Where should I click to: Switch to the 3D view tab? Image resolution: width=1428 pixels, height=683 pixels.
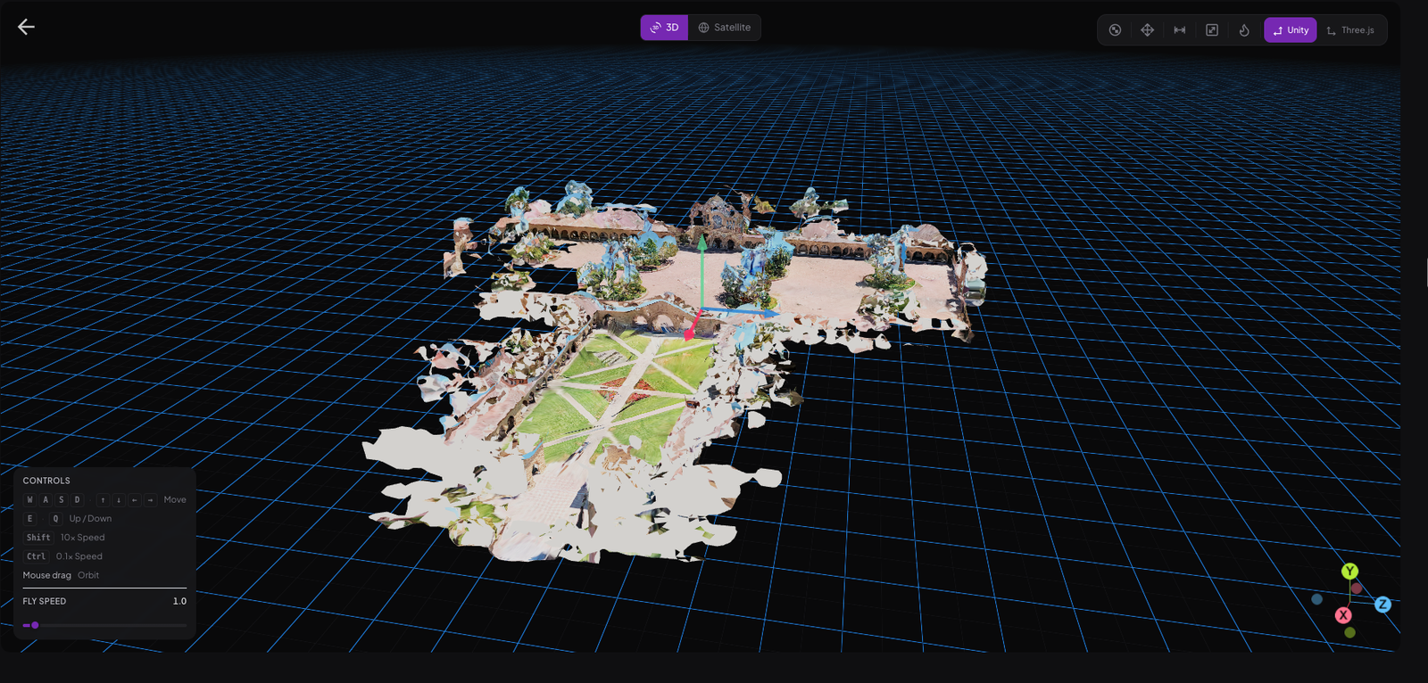(664, 28)
